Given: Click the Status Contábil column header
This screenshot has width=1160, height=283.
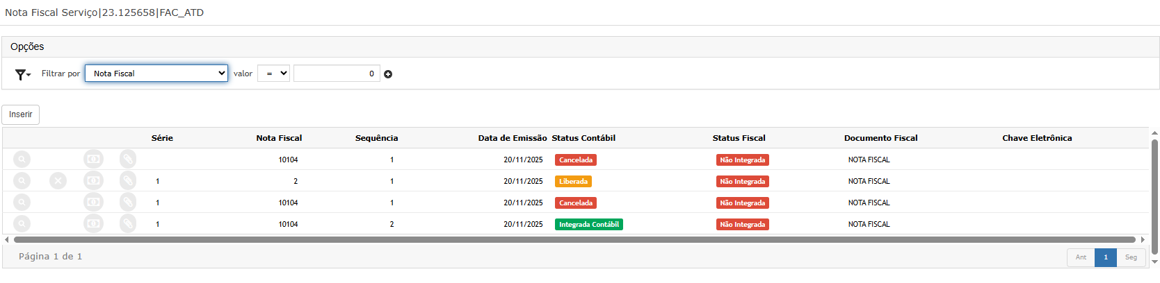Looking at the screenshot, I should pyautogui.click(x=583, y=138).
